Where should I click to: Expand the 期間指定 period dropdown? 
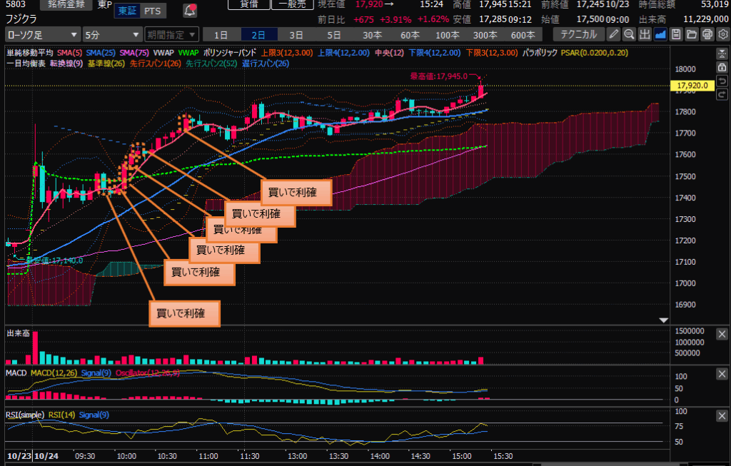coord(171,34)
